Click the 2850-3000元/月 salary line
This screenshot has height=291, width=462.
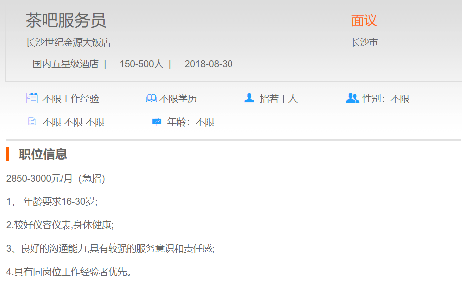[x=56, y=178]
